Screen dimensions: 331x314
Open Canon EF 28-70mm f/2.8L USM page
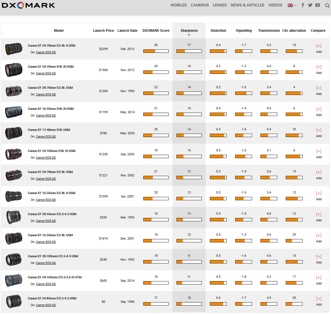coord(50,88)
